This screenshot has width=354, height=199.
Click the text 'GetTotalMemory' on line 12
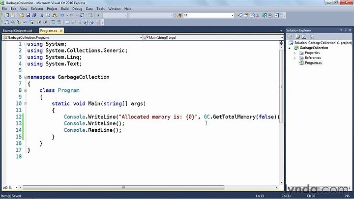coord(235,117)
